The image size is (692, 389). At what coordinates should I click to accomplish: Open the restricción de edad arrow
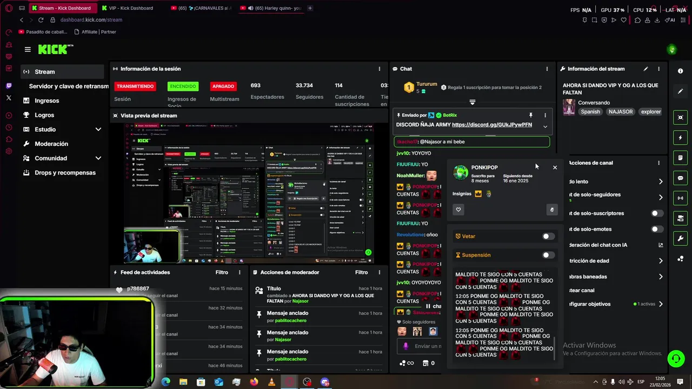coord(661,261)
